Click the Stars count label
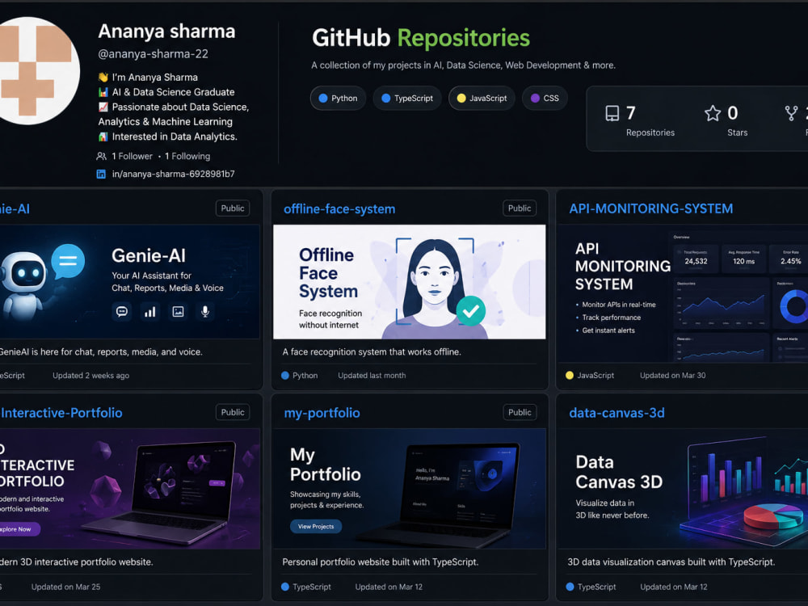The image size is (808, 606). pyautogui.click(x=738, y=133)
